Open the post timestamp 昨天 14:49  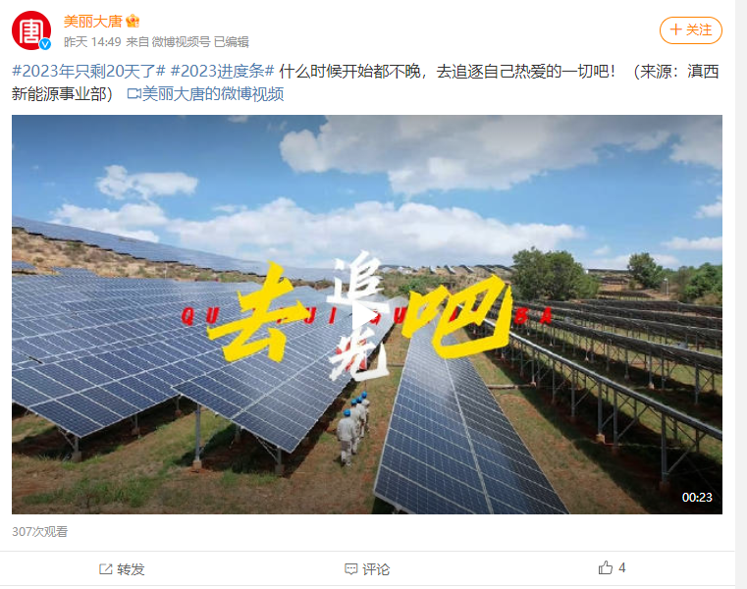pyautogui.click(x=92, y=42)
